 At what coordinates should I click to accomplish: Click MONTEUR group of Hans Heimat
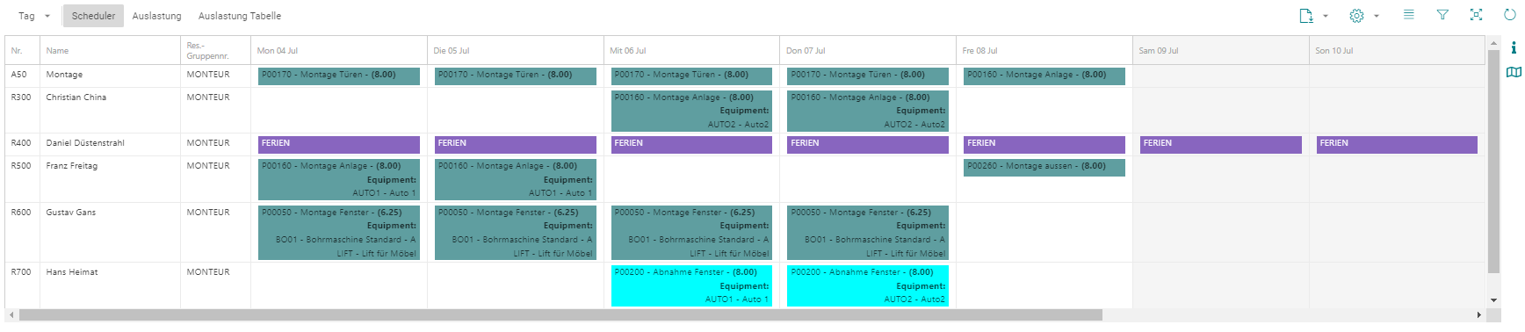tap(208, 272)
